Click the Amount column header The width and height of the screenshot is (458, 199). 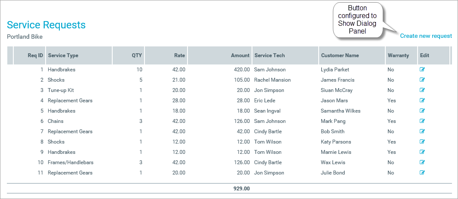[x=240, y=55]
